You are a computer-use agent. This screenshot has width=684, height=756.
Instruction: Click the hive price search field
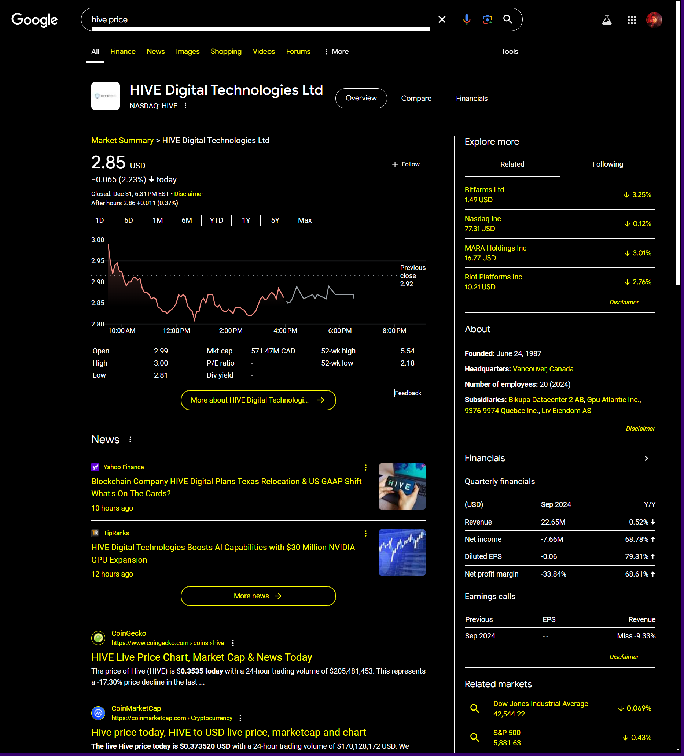click(261, 19)
